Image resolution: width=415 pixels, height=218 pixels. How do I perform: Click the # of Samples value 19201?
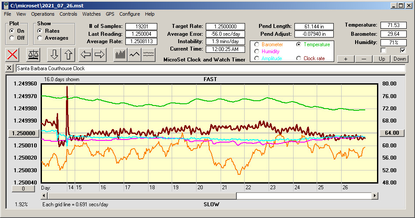142,27
